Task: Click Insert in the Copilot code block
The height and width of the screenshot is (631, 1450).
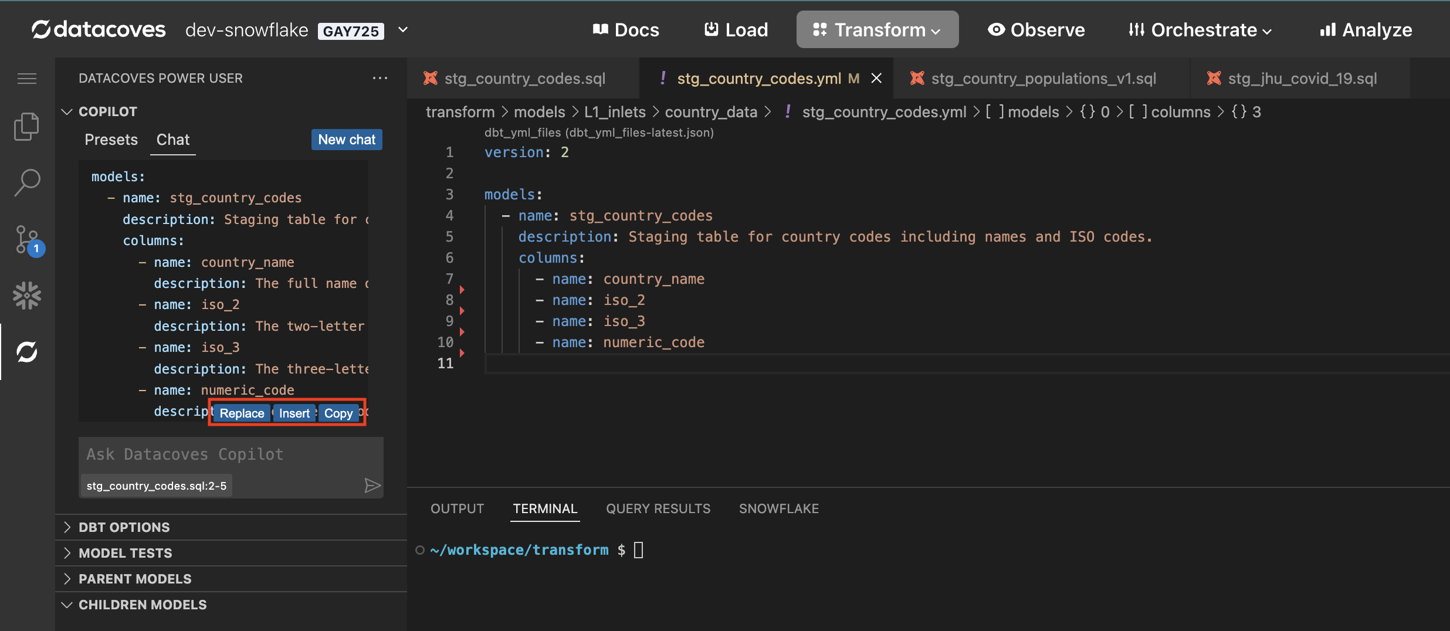Action: (294, 413)
